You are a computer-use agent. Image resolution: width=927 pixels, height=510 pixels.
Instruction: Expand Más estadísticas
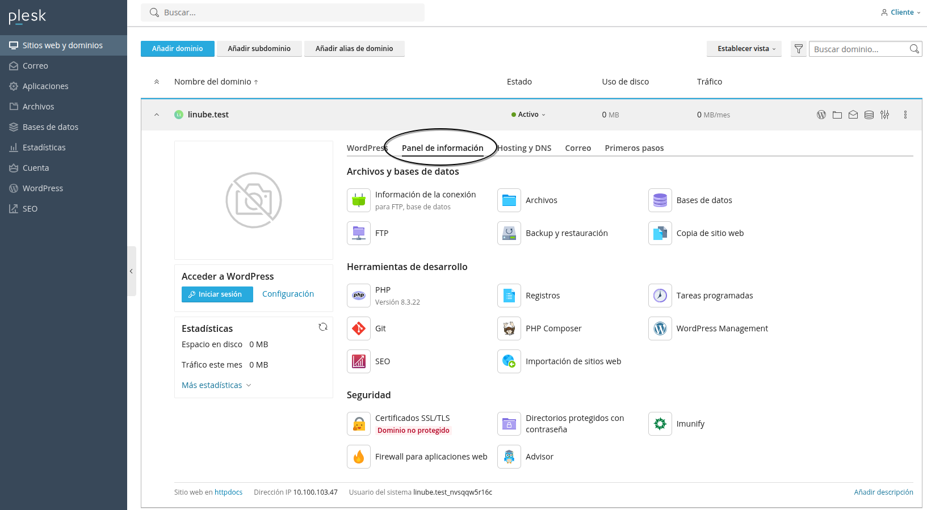pyautogui.click(x=216, y=385)
